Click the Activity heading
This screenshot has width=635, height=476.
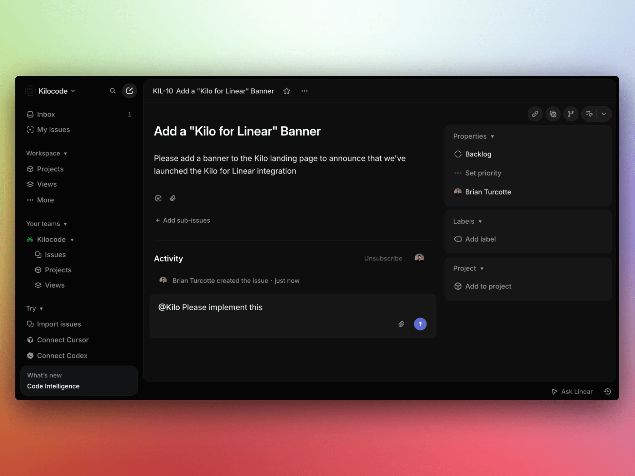pyautogui.click(x=168, y=258)
